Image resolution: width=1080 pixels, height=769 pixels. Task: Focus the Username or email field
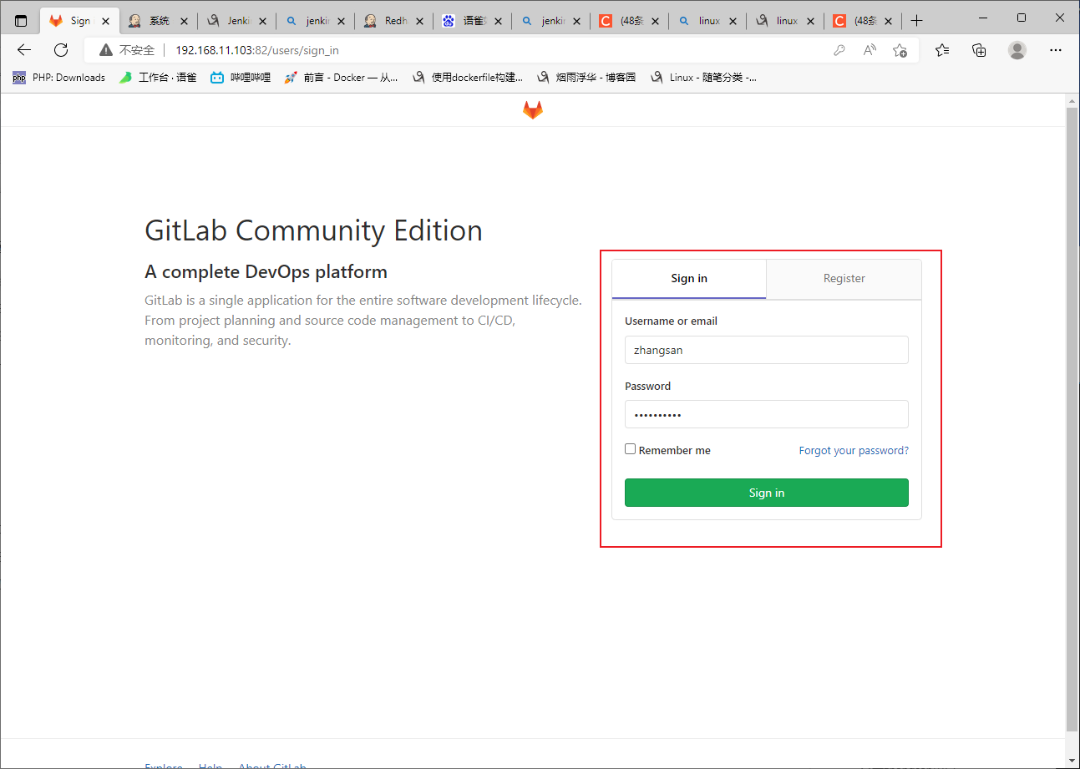(x=767, y=350)
